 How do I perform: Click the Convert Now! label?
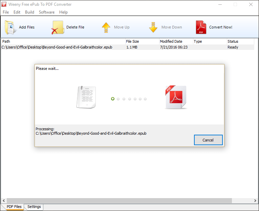221,27
